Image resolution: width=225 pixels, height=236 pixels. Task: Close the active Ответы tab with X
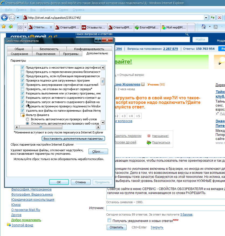51,27
